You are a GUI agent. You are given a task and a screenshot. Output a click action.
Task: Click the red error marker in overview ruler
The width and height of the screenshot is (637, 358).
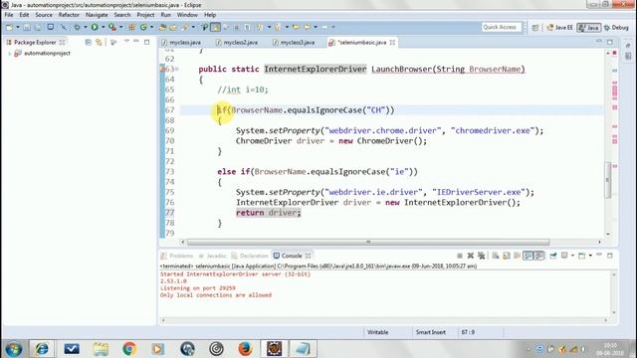[615, 53]
